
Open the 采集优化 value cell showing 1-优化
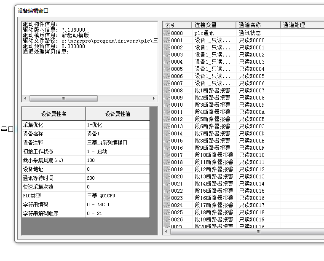pos(118,125)
